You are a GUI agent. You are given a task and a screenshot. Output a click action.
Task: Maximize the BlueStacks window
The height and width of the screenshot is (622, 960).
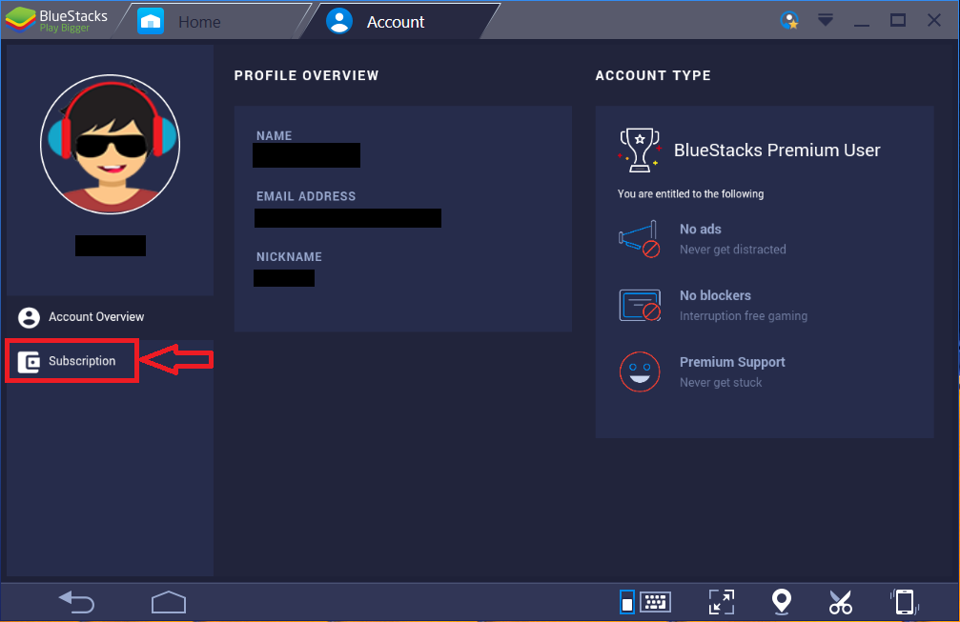click(x=897, y=20)
